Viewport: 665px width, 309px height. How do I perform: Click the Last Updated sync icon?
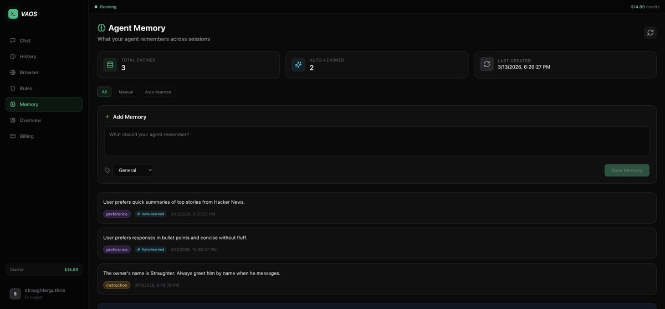[487, 64]
